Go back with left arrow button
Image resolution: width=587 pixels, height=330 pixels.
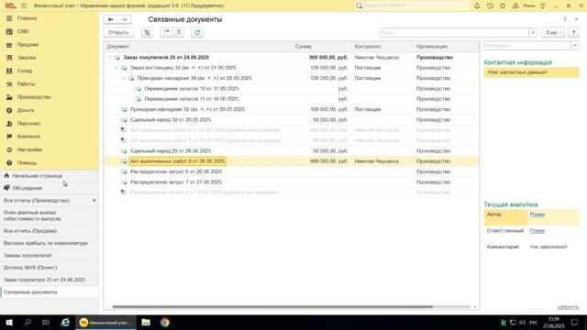pos(110,19)
